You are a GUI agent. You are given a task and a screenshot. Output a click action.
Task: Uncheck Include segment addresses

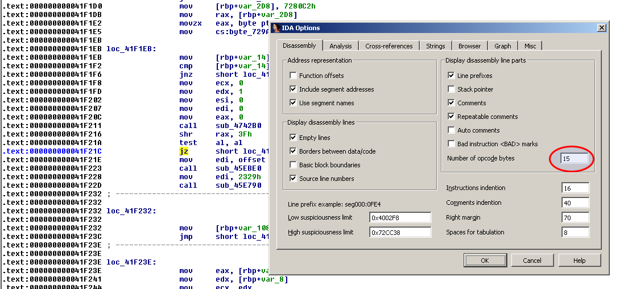coord(294,89)
